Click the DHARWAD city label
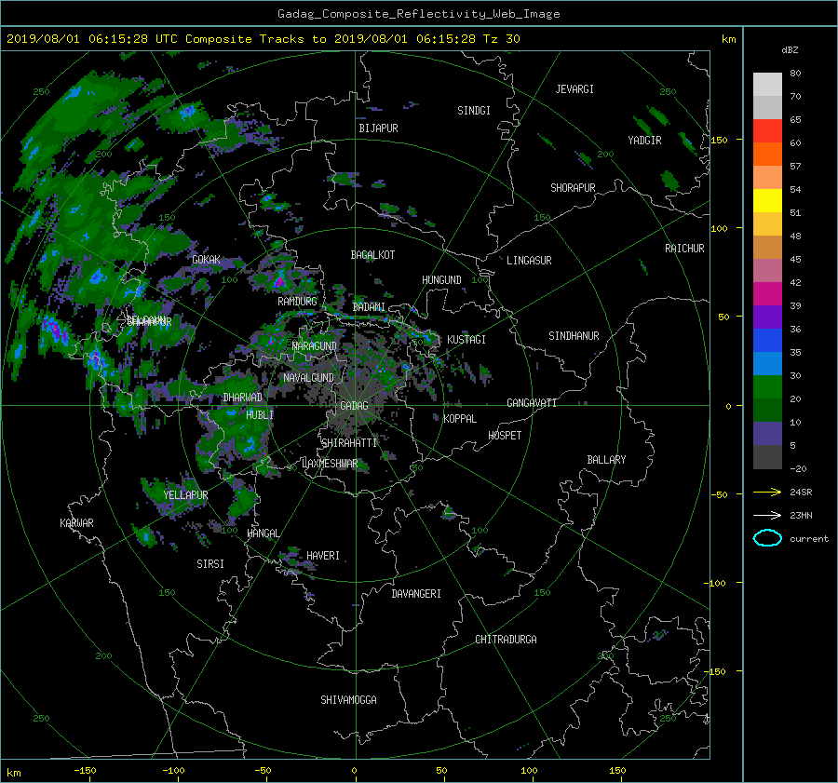This screenshot has width=838, height=783. 243,398
